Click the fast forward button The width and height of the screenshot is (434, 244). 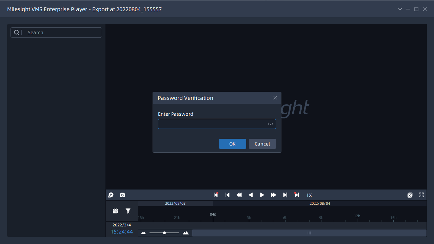pyautogui.click(x=274, y=195)
